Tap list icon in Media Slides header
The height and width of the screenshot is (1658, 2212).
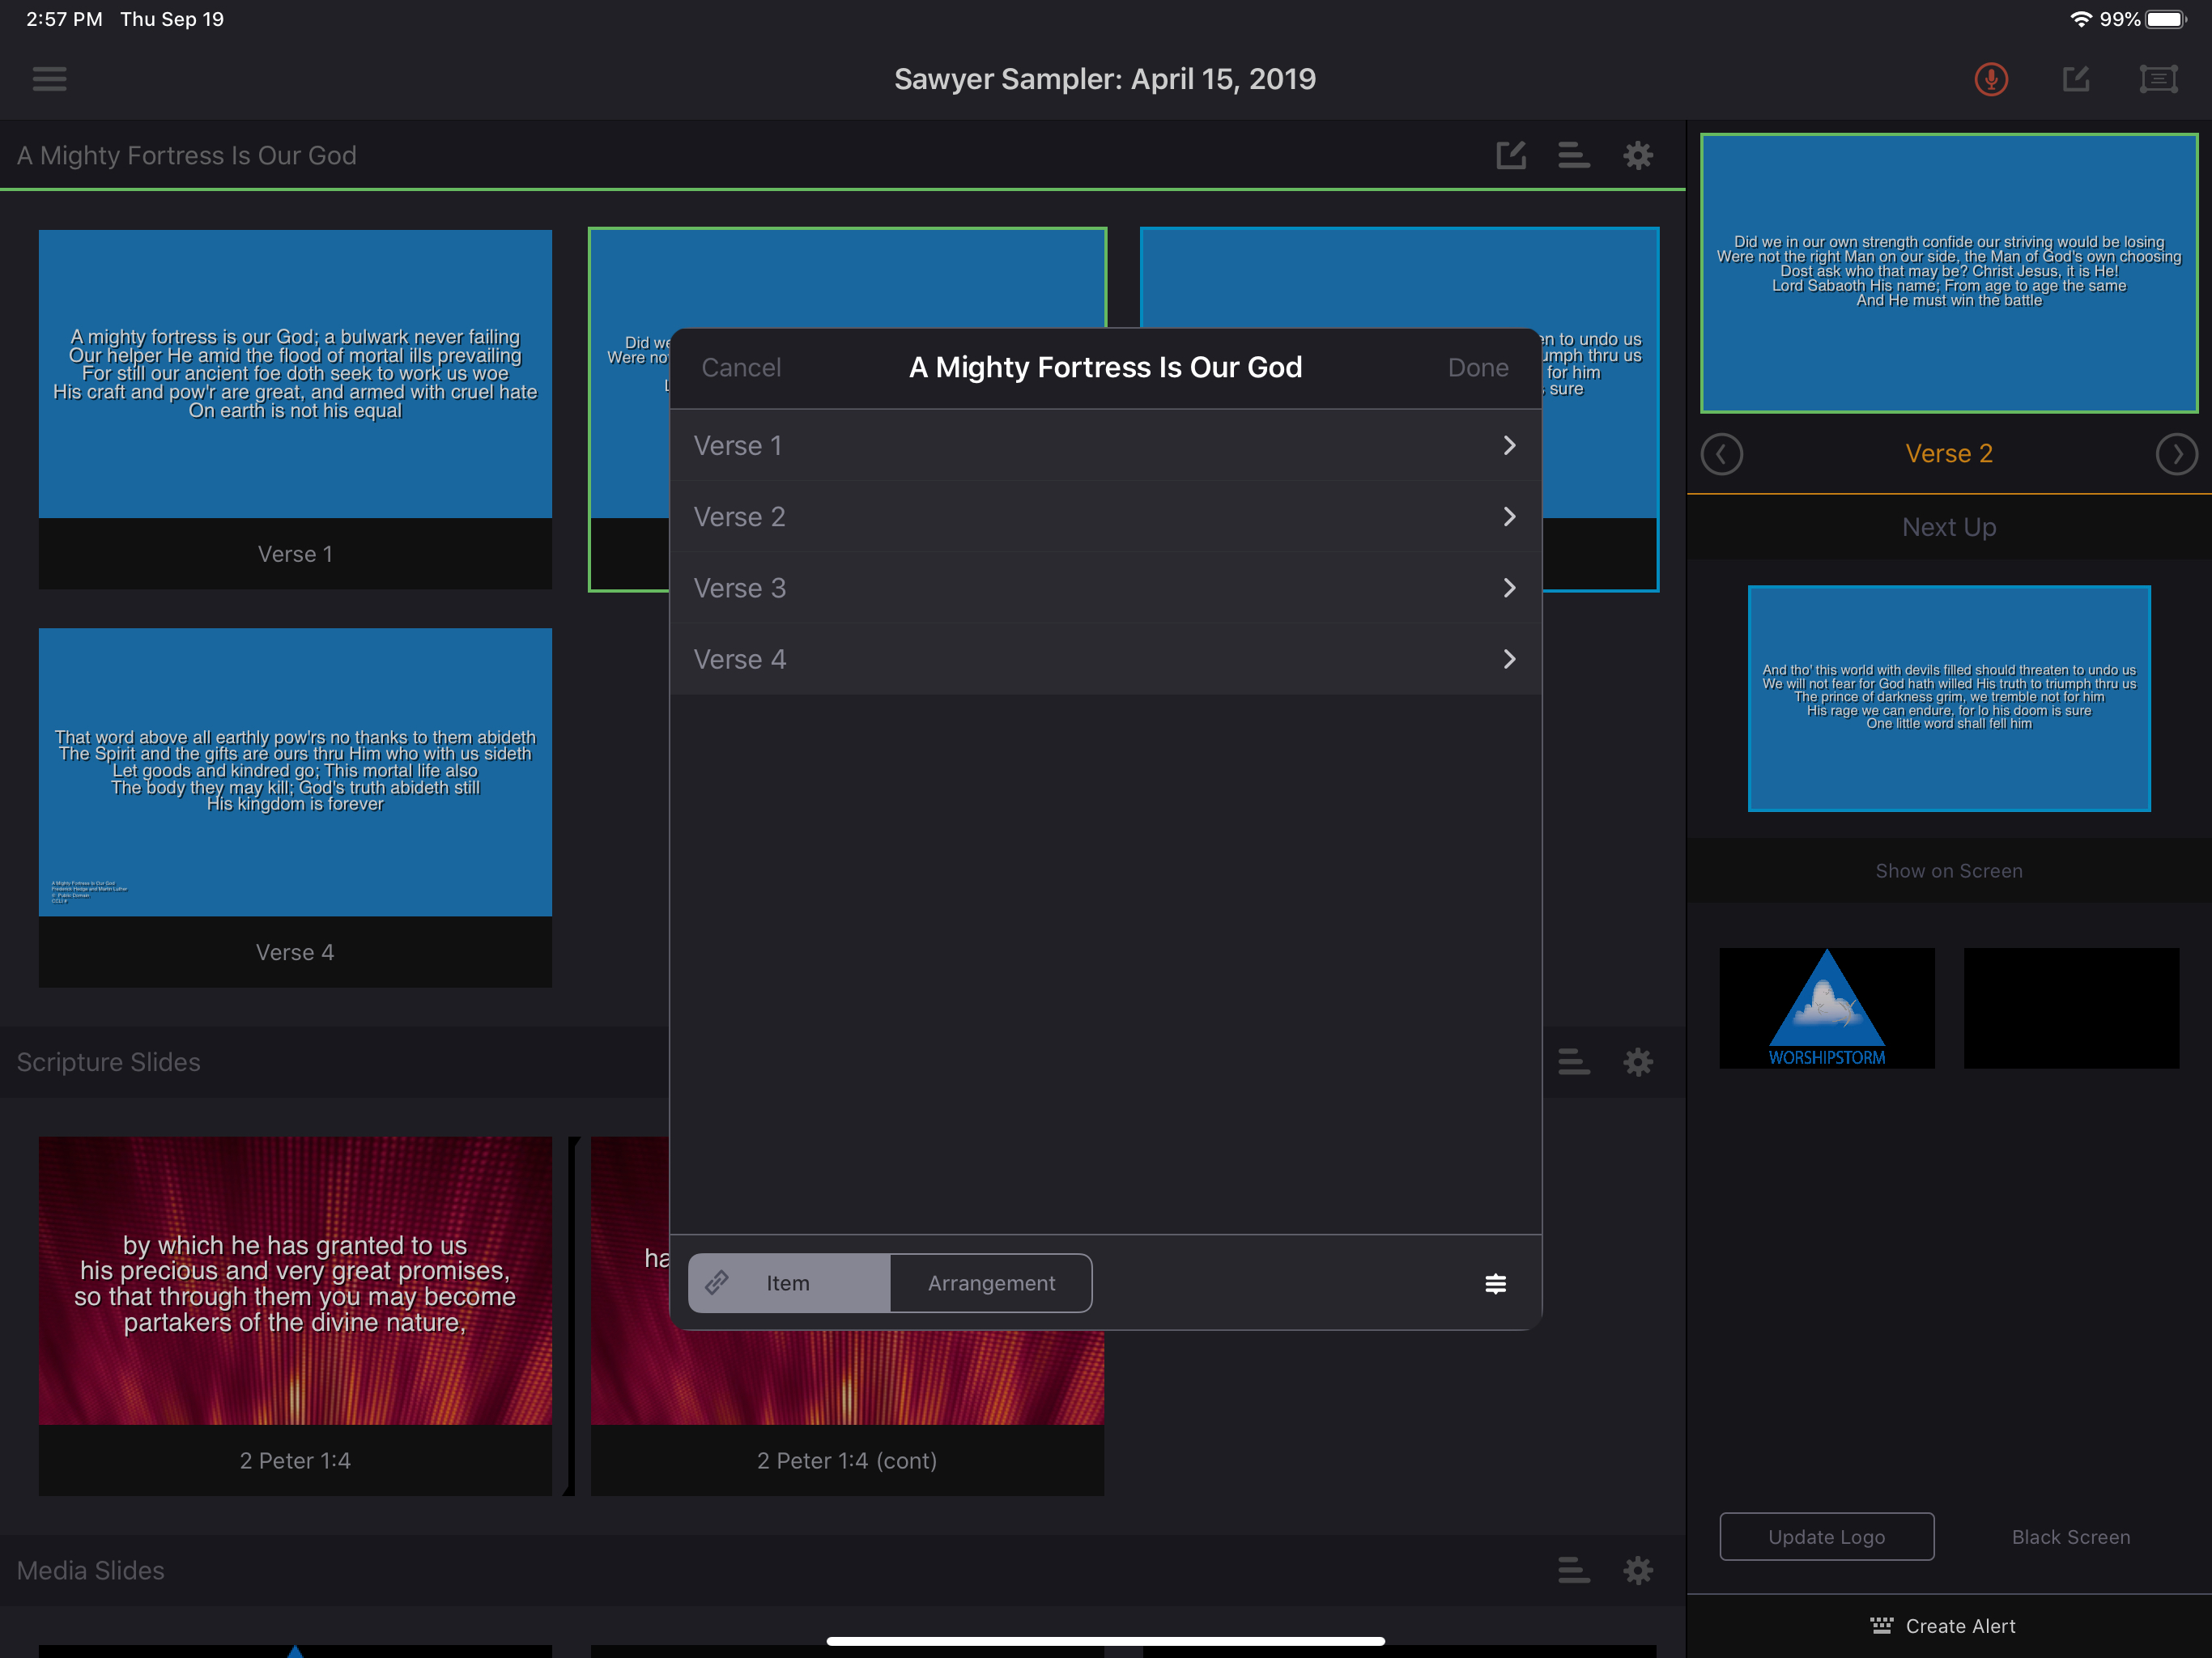click(1573, 1570)
